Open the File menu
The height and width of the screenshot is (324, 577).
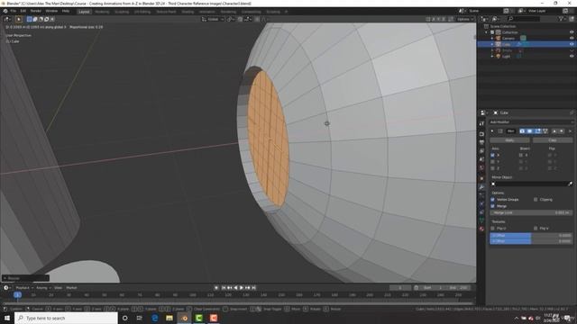(14, 11)
